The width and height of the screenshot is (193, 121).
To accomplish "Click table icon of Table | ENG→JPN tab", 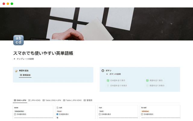I will pos(44,100).
